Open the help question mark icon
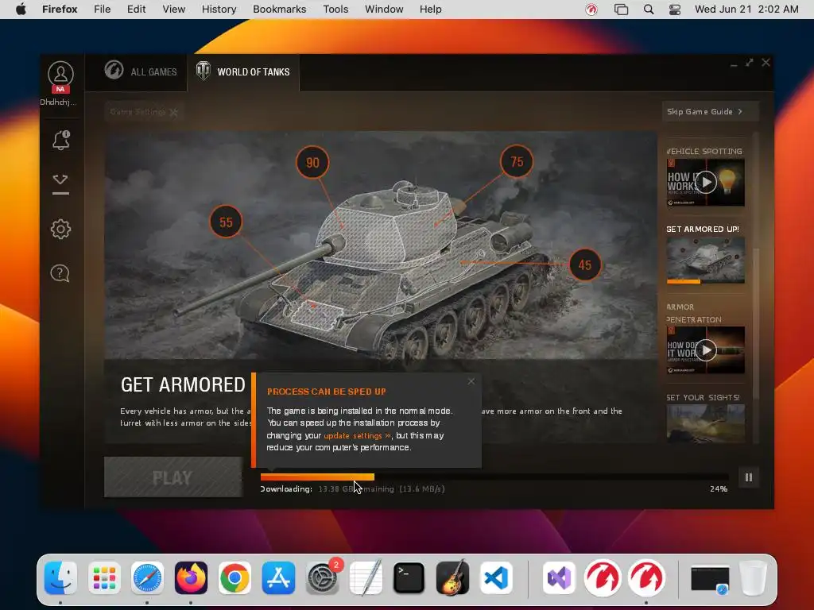This screenshot has height=610, width=814. [x=60, y=273]
